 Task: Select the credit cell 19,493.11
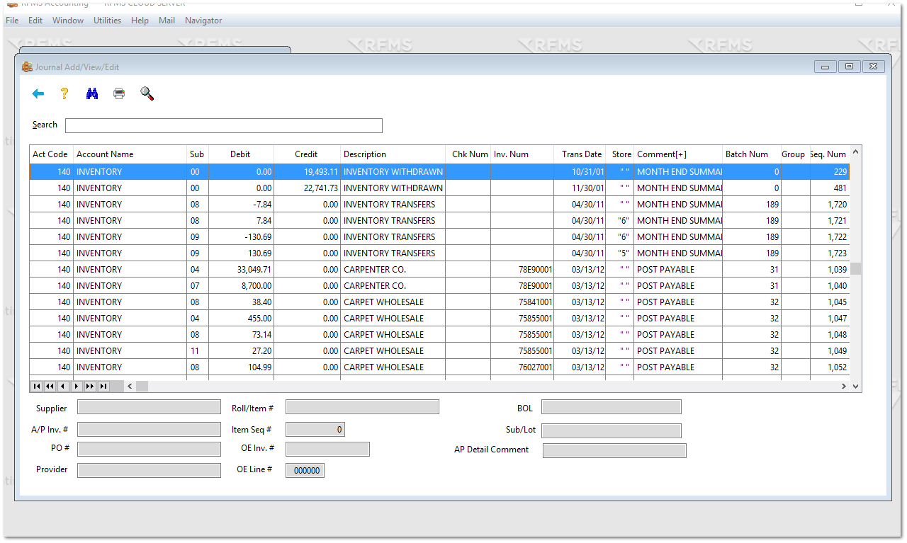[x=307, y=172]
